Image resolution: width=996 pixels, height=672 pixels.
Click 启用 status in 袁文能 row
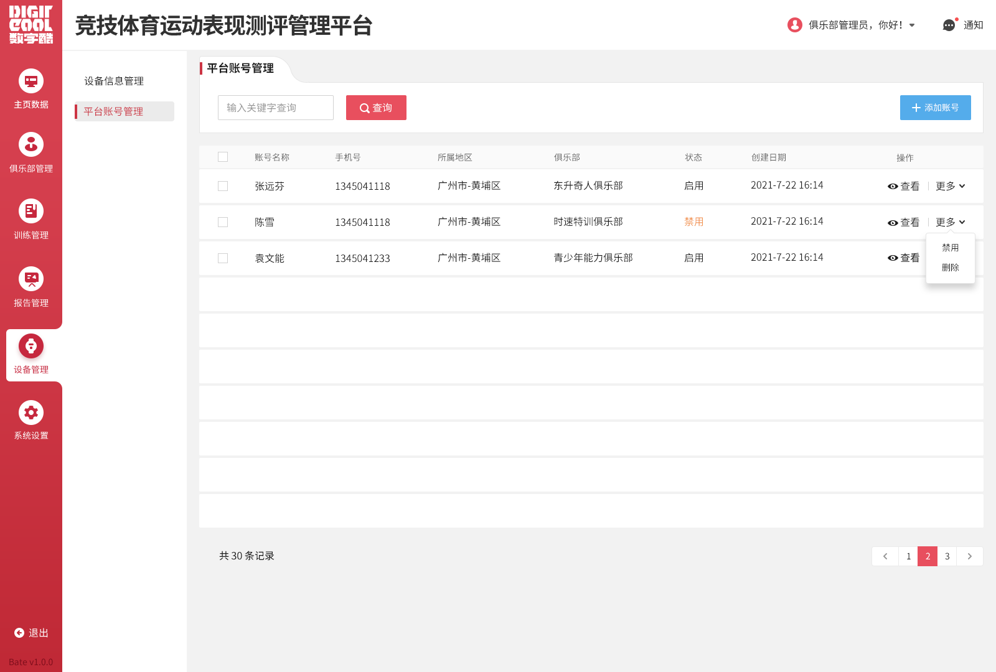694,258
